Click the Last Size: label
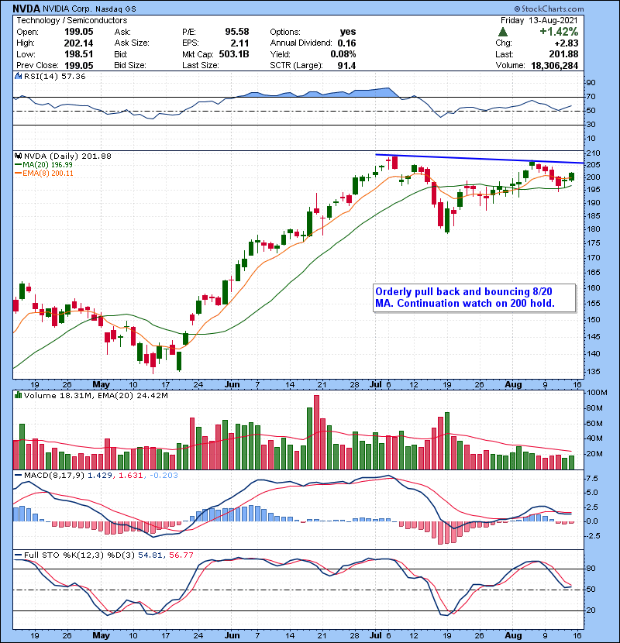 201,66
